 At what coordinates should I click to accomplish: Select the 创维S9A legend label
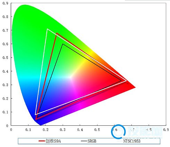[53, 141]
